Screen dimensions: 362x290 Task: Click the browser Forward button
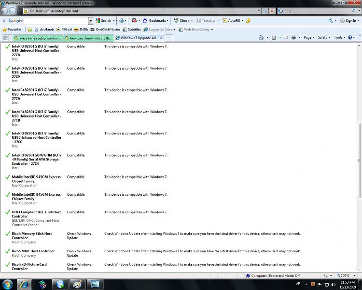click(x=13, y=11)
